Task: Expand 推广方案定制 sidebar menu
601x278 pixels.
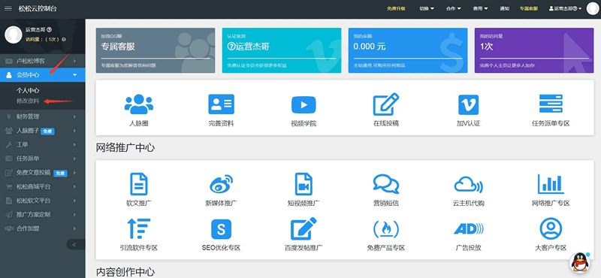Action: point(43,214)
